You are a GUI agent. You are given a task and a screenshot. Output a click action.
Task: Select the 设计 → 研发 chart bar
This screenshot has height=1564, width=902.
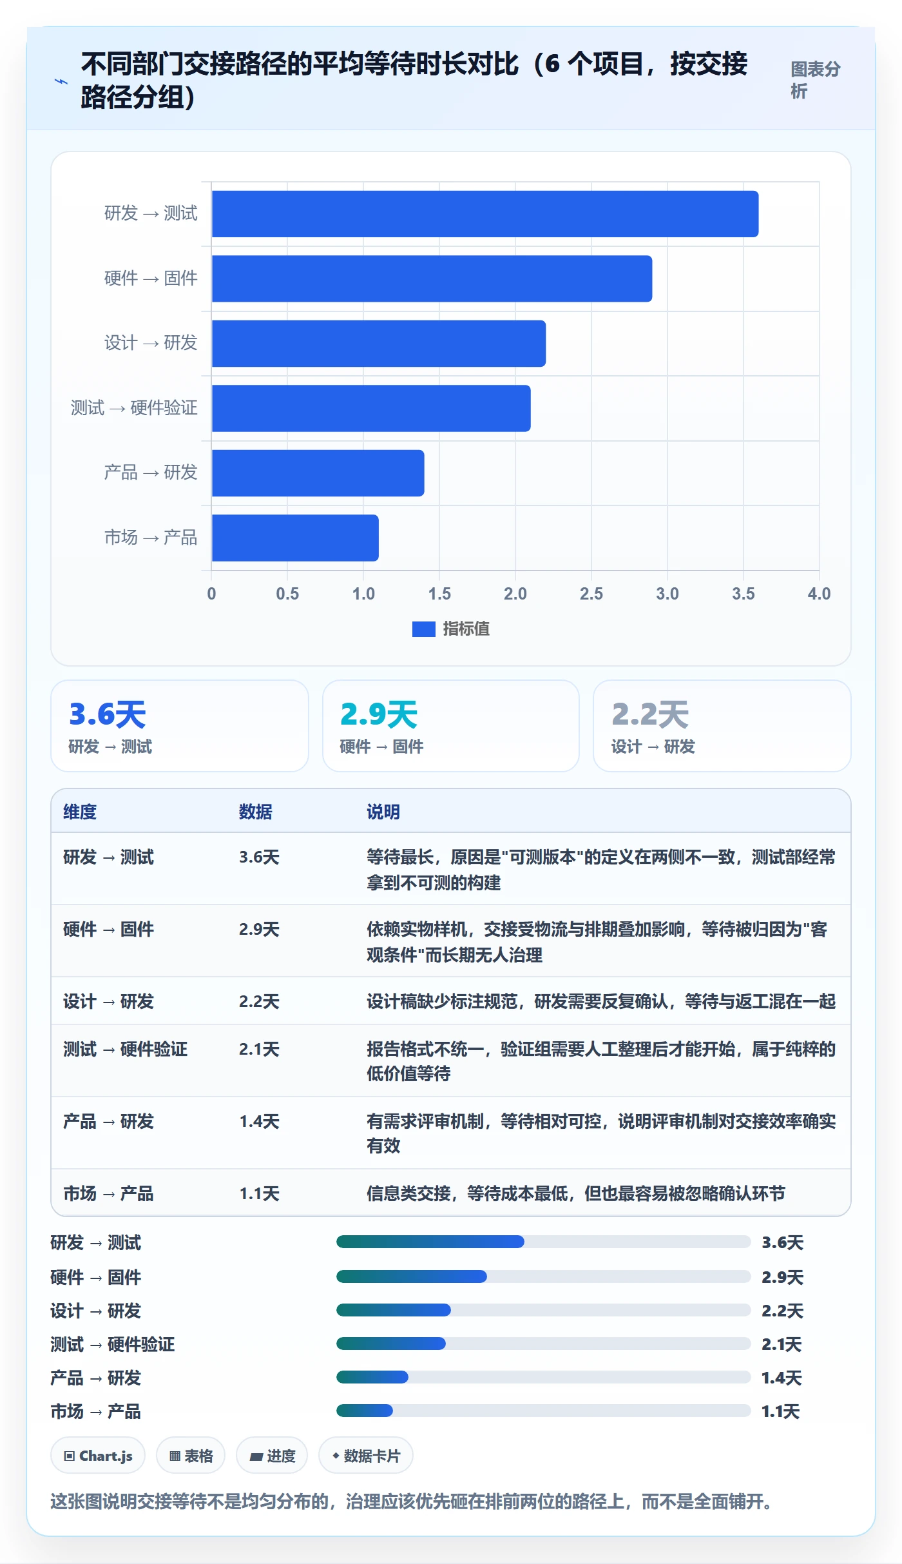[379, 344]
